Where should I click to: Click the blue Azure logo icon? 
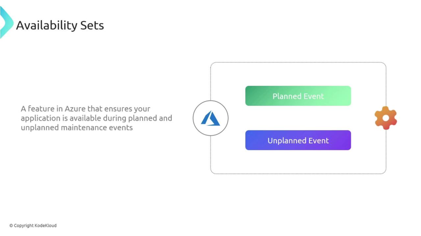(x=210, y=118)
